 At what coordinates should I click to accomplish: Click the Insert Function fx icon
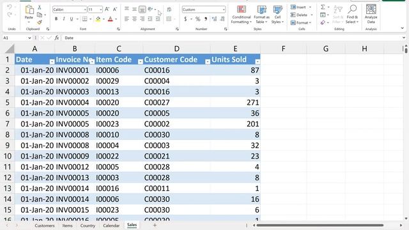coord(57,38)
